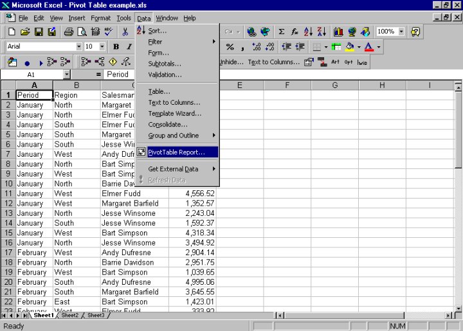The height and width of the screenshot is (331, 463).
Task: Click the Open file folder icon
Action: pos(25,31)
